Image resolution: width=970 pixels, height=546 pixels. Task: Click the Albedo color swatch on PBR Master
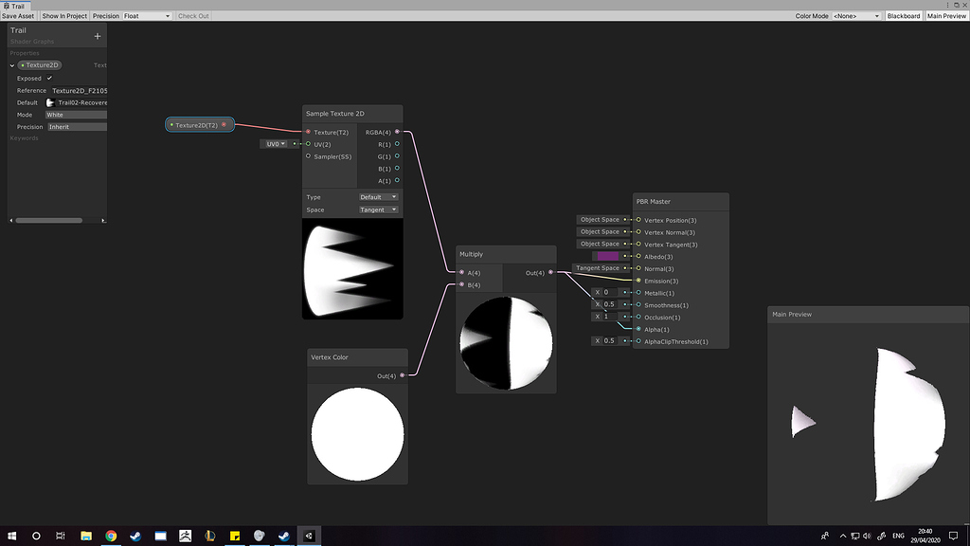[x=609, y=256]
